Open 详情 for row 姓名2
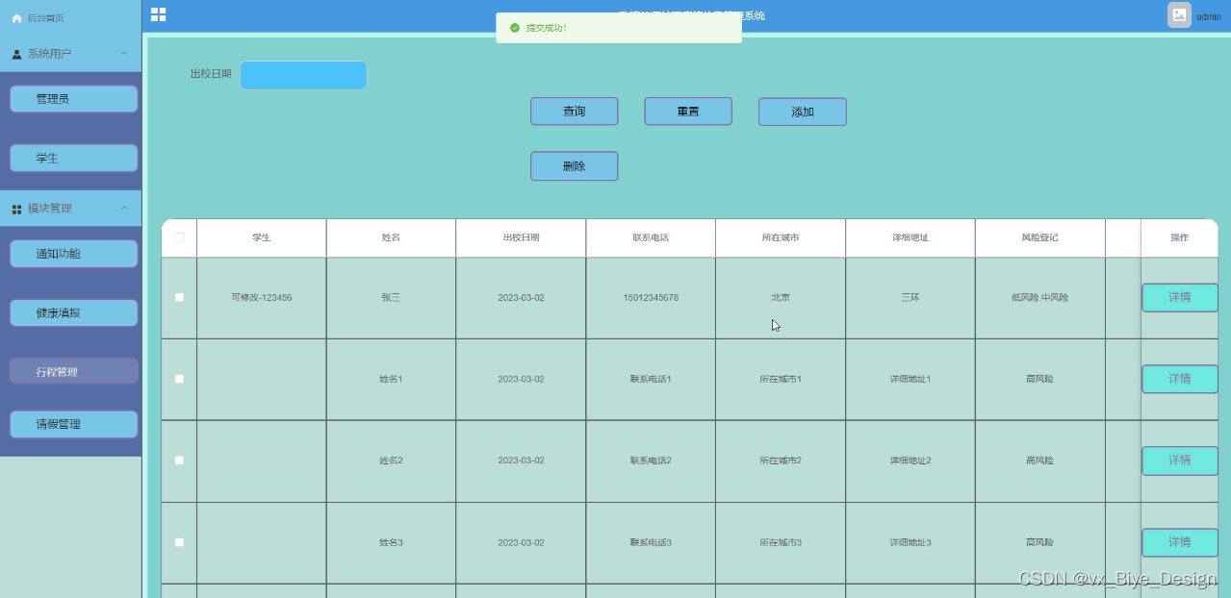 [x=1180, y=461]
